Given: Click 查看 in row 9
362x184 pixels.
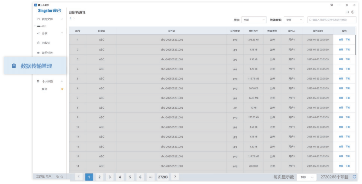Looking at the screenshot, I should coord(341,117).
